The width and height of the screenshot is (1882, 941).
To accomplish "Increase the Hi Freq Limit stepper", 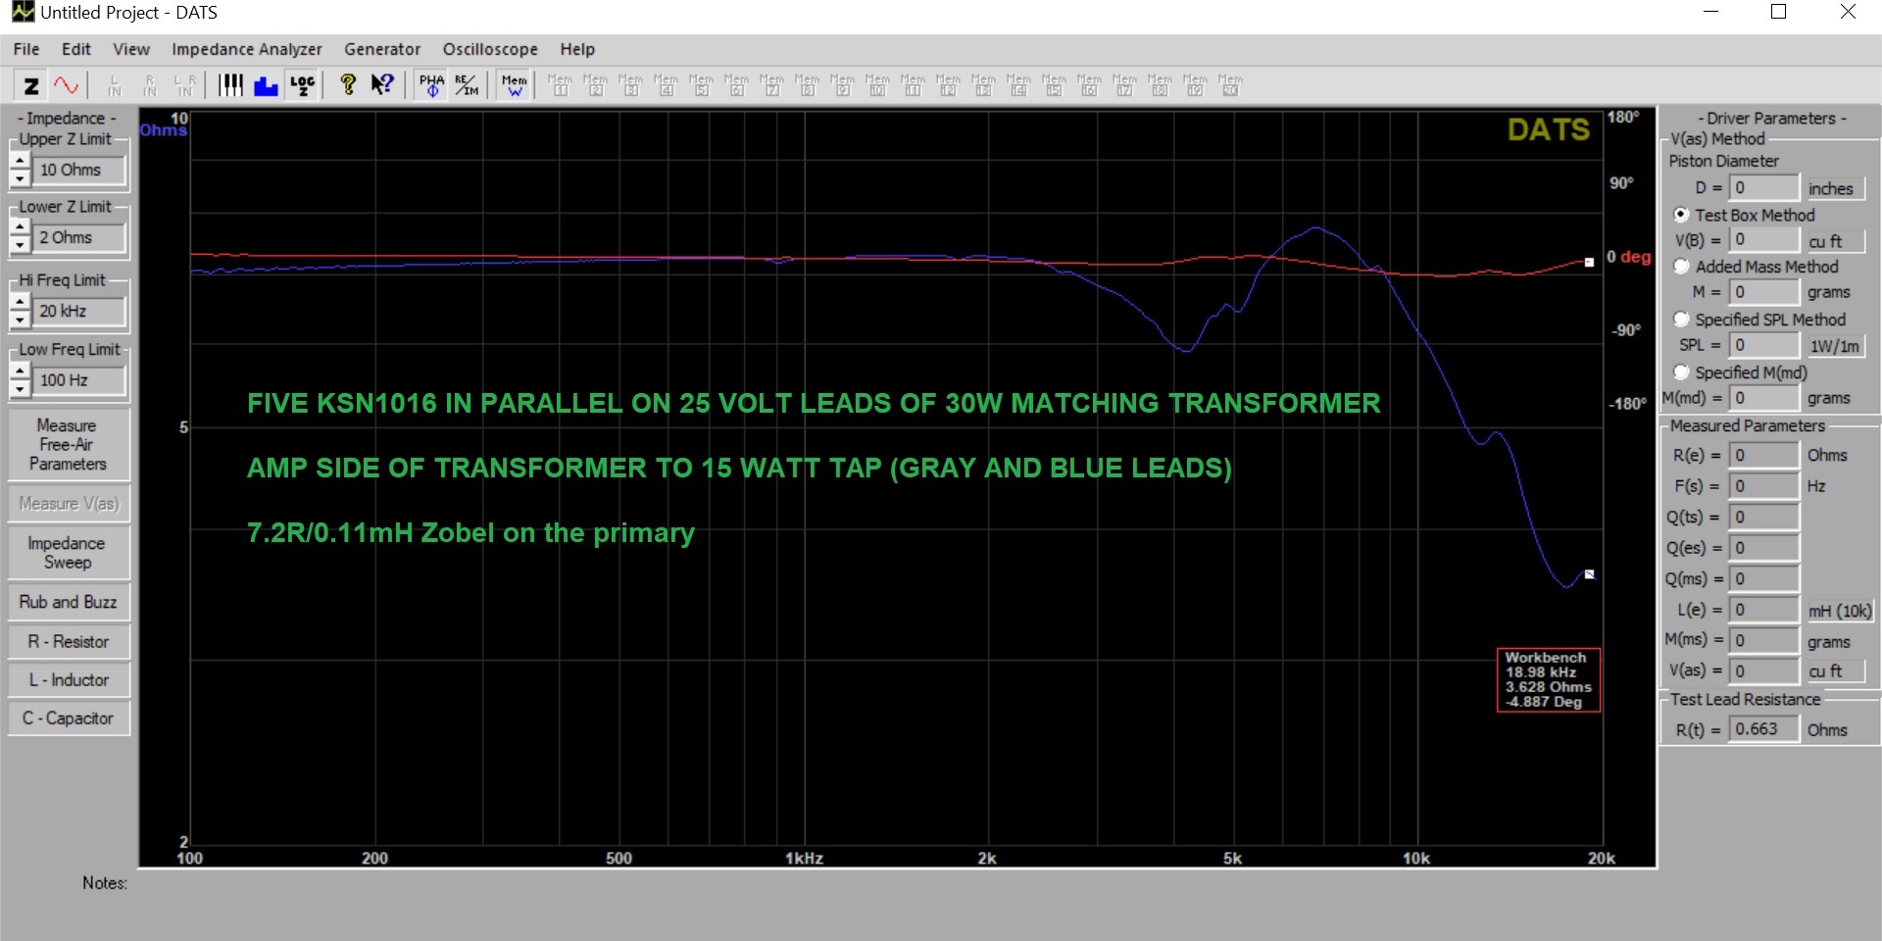I will point(20,302).
